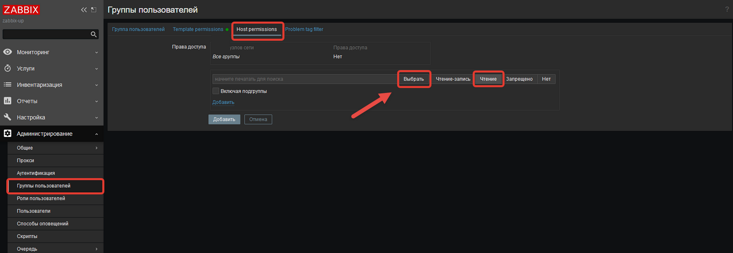Click the Все группы table entry
Screen dimensions: 733x253
point(226,57)
